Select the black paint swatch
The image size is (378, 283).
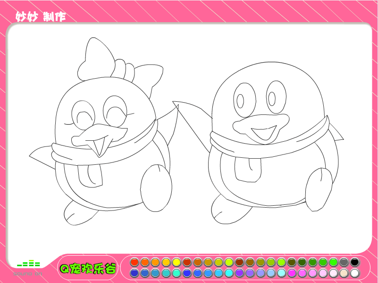coord(354,262)
